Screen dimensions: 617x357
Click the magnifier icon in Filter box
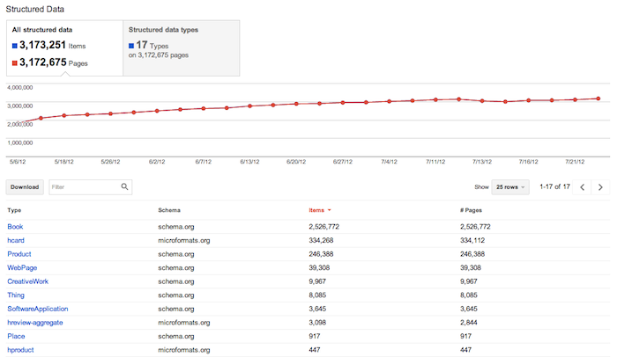pos(125,186)
